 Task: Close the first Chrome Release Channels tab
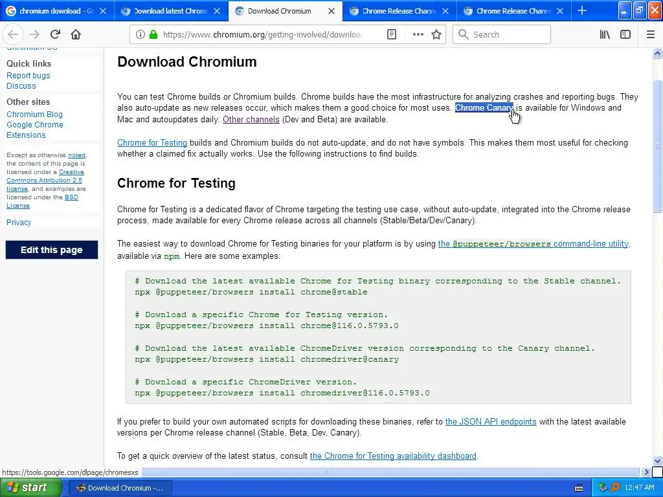click(445, 11)
